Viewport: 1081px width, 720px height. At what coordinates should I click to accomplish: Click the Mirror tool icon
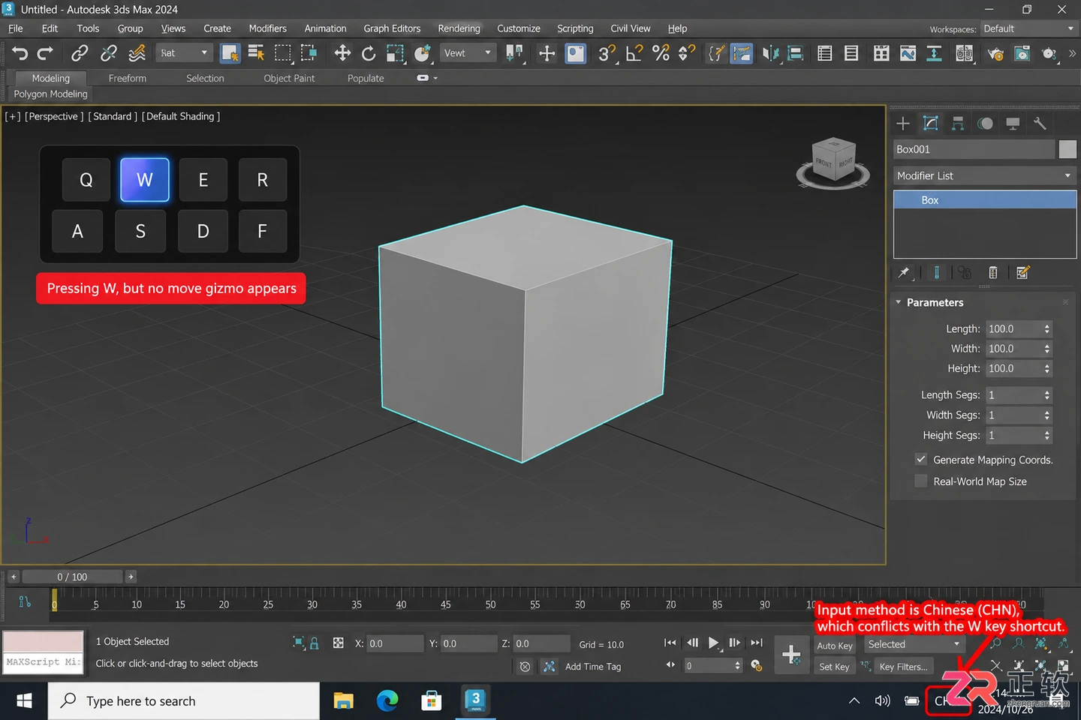(x=770, y=53)
